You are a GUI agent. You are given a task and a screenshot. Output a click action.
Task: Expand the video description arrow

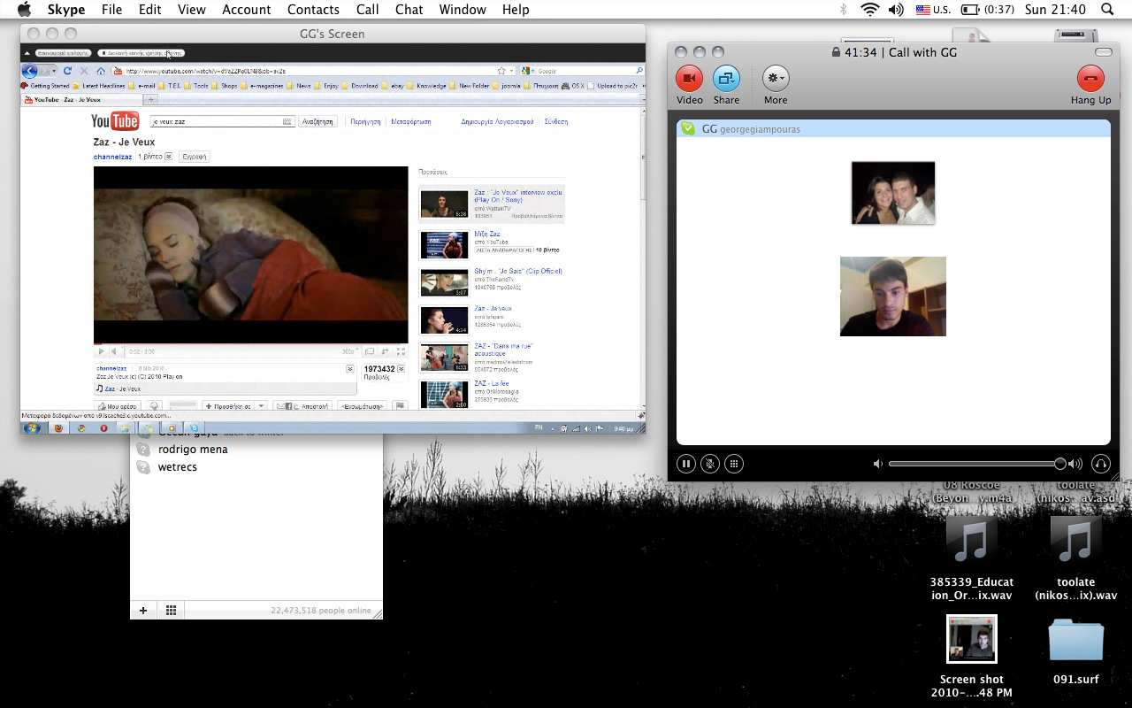tap(350, 368)
